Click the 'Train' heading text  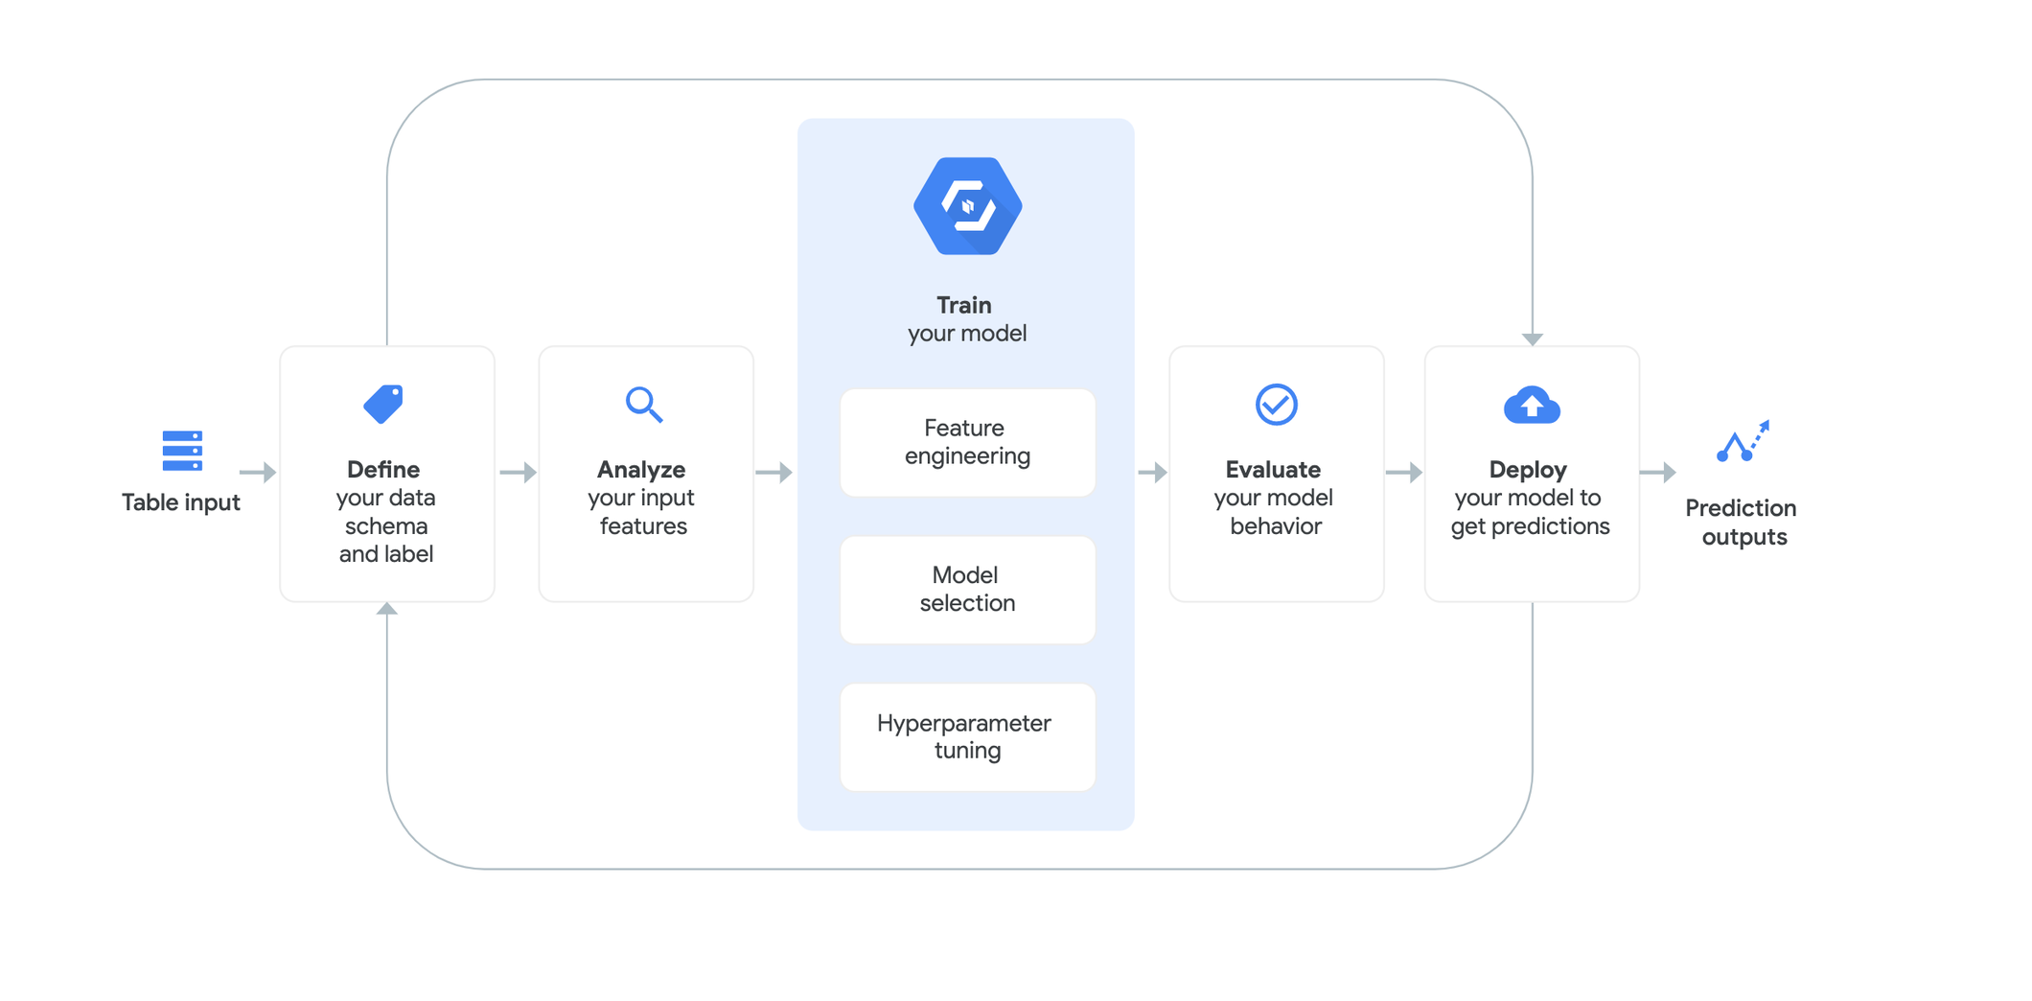pos(964,305)
